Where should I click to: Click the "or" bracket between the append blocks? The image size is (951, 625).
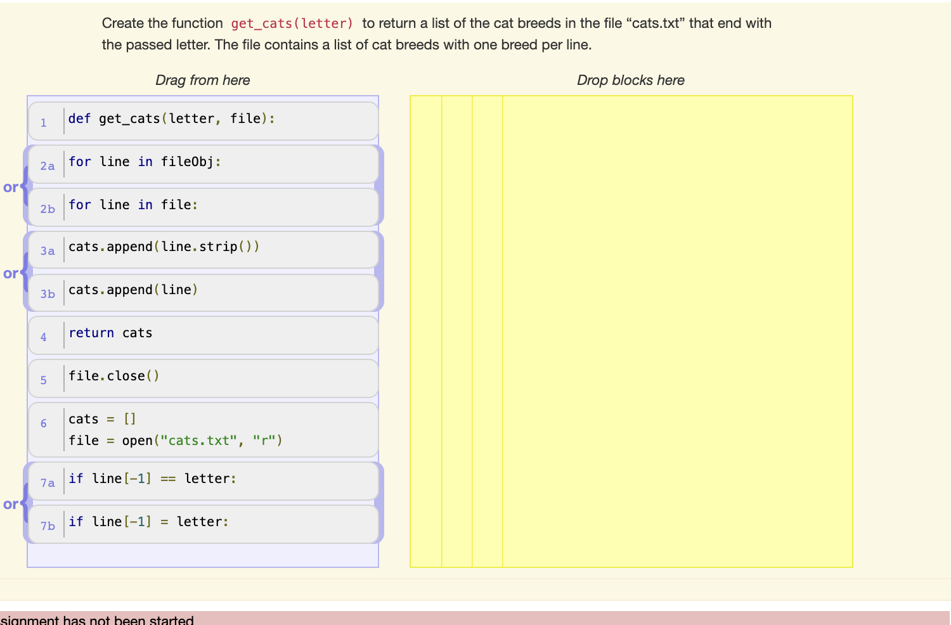coord(11,273)
